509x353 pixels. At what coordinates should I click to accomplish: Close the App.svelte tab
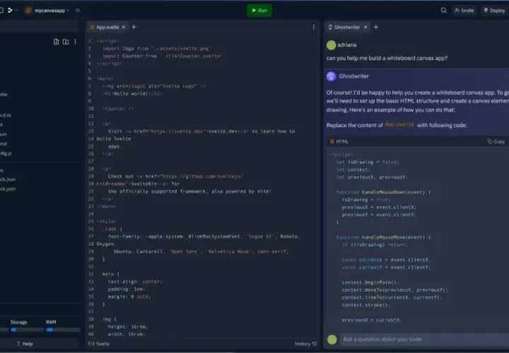tap(123, 28)
